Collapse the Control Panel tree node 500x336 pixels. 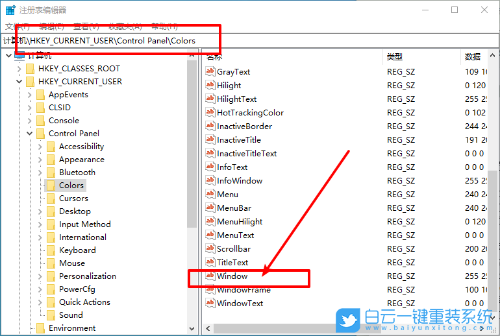(x=30, y=134)
